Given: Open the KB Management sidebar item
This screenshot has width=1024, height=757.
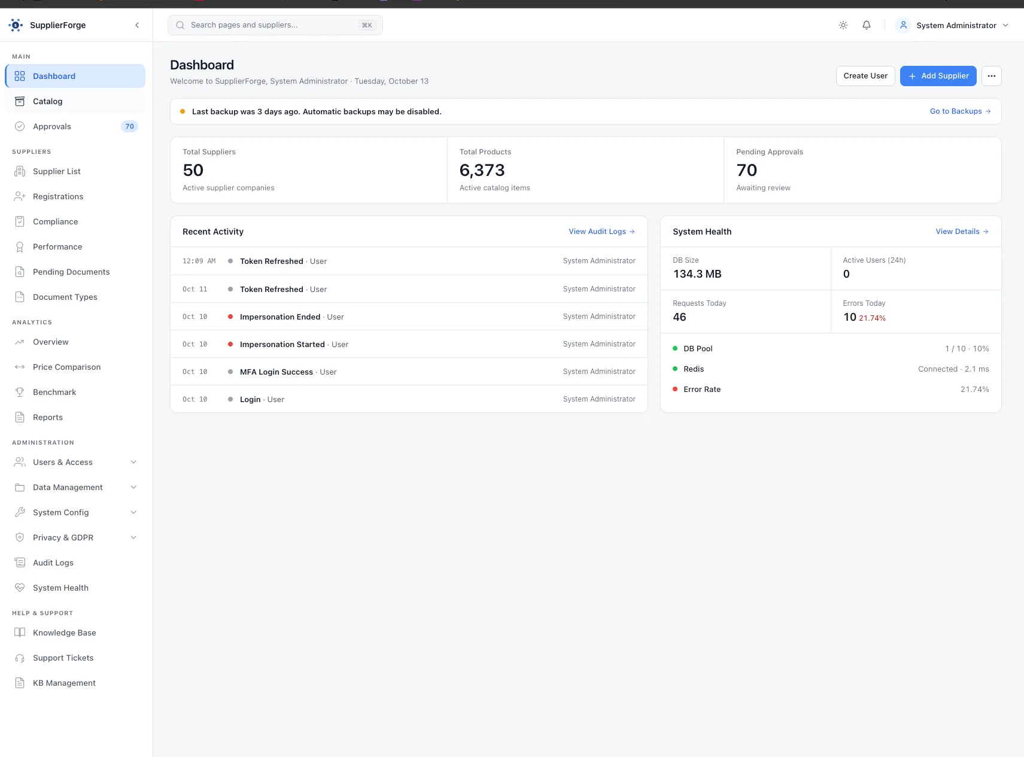Looking at the screenshot, I should click(75, 683).
